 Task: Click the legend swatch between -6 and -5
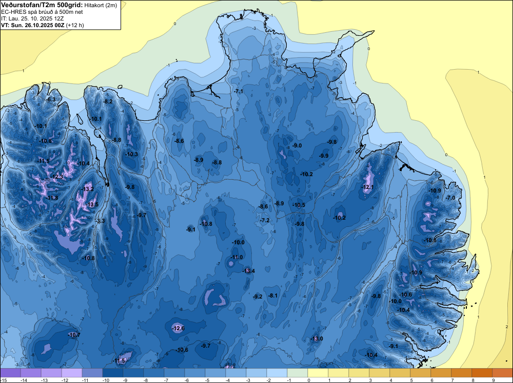pyautogui.click(x=195, y=373)
